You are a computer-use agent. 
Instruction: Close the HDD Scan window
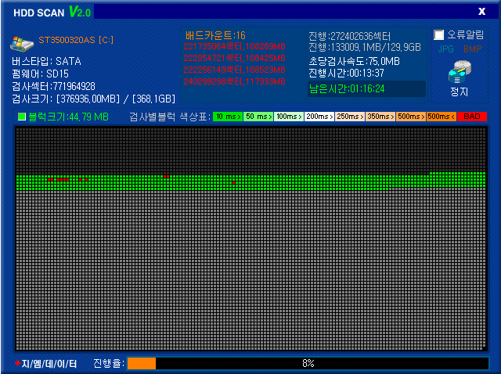[481, 12]
